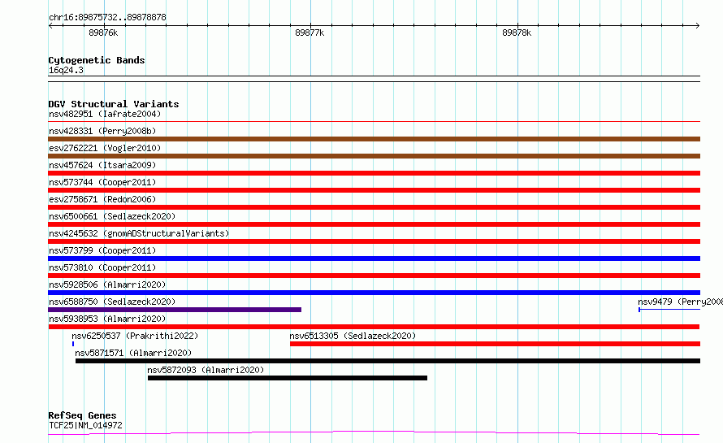Click the DGV Structural Variants track title
Screen dimensions: 723x443
114,104
